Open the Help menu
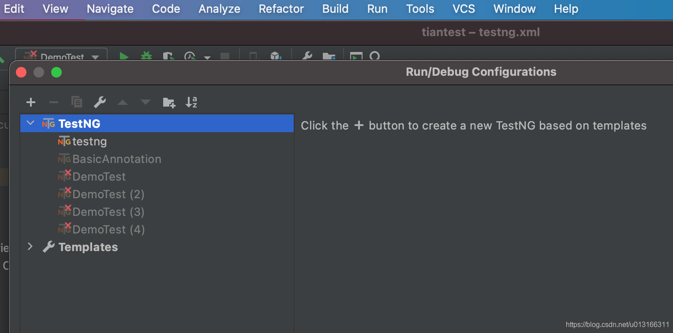Image resolution: width=673 pixels, height=333 pixels. coord(566,9)
